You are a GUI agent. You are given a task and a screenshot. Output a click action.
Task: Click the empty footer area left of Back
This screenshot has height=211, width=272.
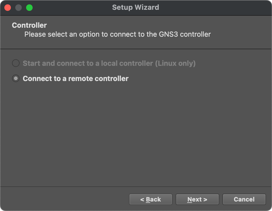[x=65, y=199]
